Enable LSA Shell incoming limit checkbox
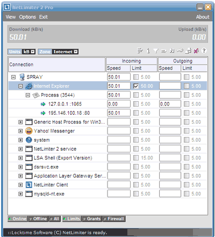The width and height of the screenshot is (215, 237). [136, 158]
